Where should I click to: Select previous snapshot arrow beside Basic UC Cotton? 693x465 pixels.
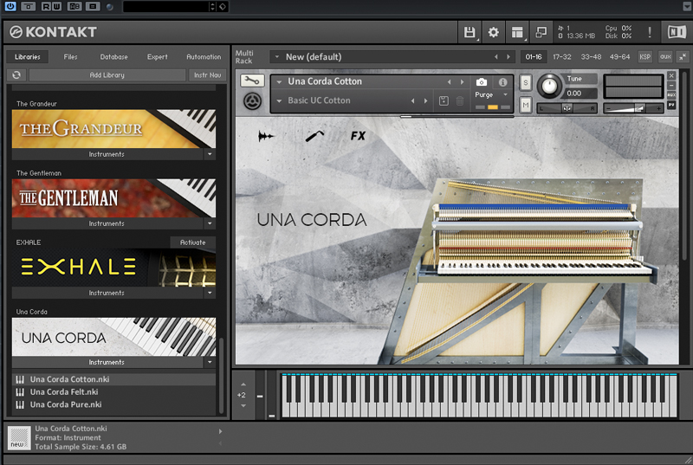413,100
